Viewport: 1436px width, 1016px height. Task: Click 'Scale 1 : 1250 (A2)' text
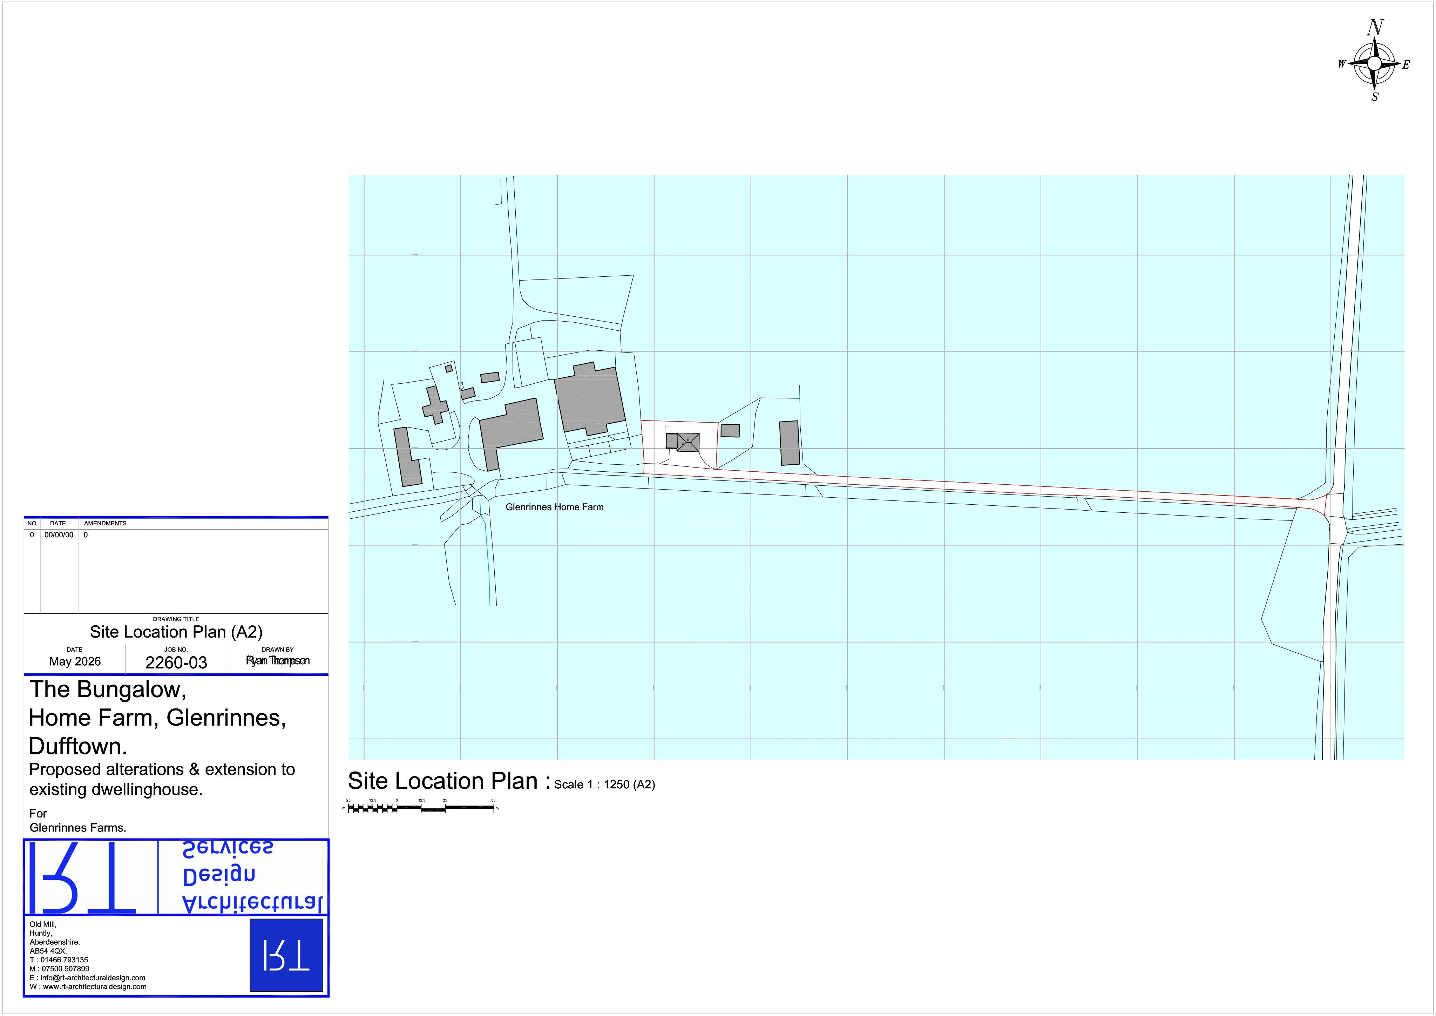point(604,785)
